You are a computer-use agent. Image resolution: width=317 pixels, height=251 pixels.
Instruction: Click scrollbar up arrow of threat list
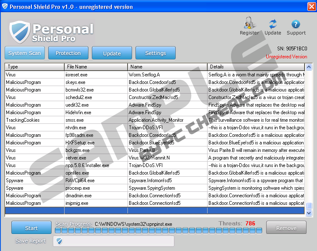309,67
